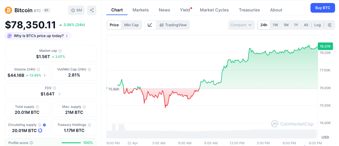This screenshot has width=339, height=146.
Task: Click the star watchlist button showing 6M
Action: coord(76,10)
